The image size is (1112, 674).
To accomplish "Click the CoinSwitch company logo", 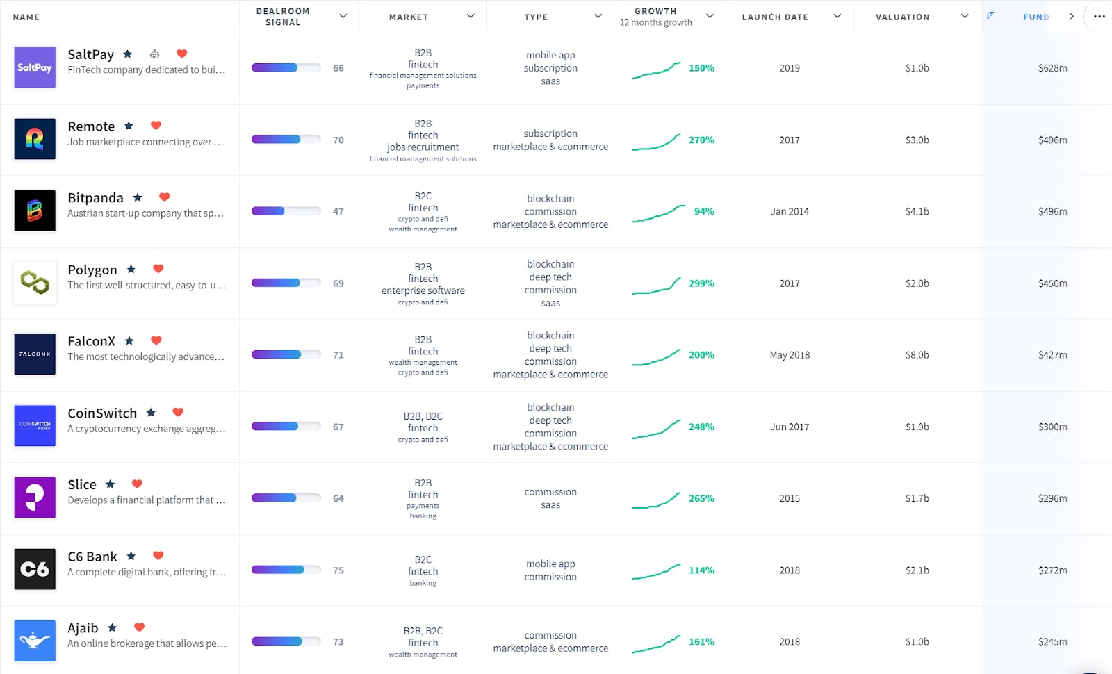I will point(35,426).
